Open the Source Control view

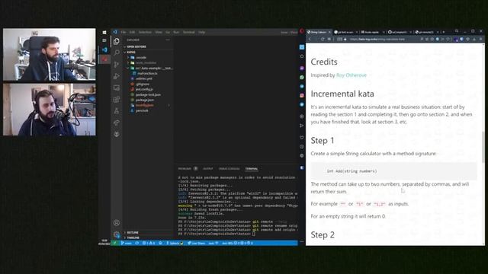[x=117, y=64]
